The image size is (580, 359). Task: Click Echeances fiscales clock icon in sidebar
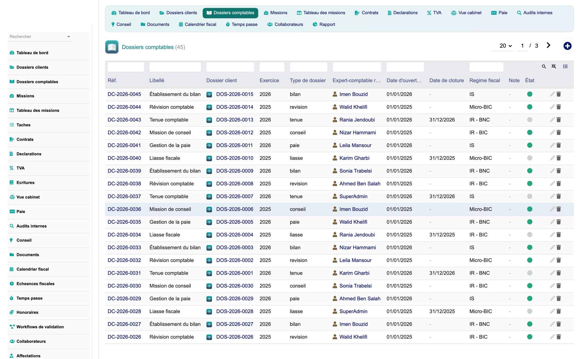[12, 284]
